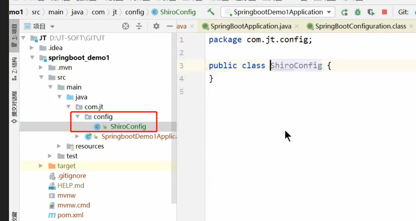Close the SpringBootConfiguration.class tab
The height and width of the screenshot is (221, 416).
tap(411, 26)
